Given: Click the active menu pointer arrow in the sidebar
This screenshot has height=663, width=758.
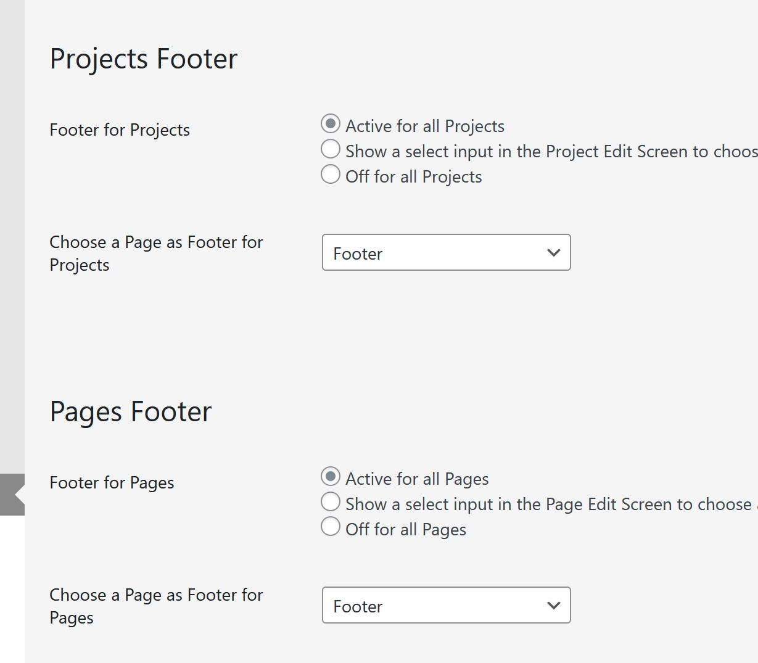Looking at the screenshot, I should [x=19, y=495].
